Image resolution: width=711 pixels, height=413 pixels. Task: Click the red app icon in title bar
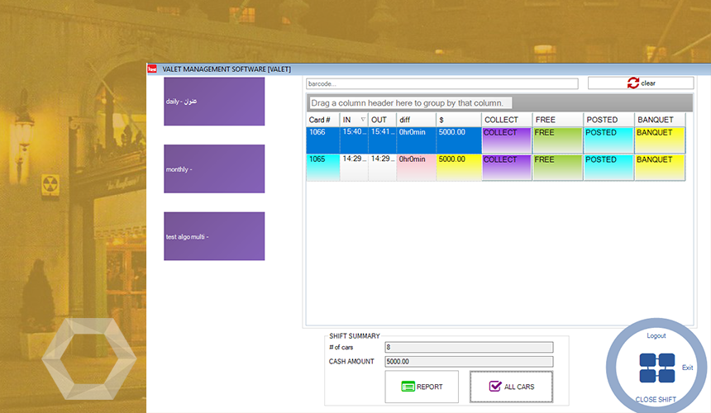click(152, 69)
